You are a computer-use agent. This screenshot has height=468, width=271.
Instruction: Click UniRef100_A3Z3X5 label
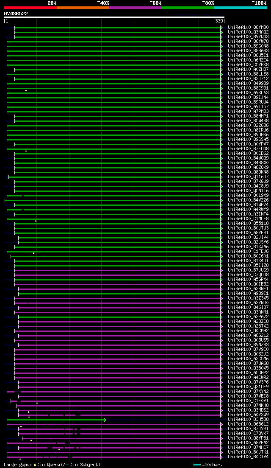tap(248, 298)
